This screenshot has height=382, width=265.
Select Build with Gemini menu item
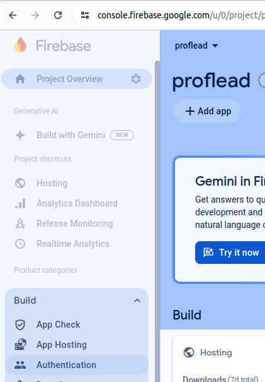pos(77,135)
